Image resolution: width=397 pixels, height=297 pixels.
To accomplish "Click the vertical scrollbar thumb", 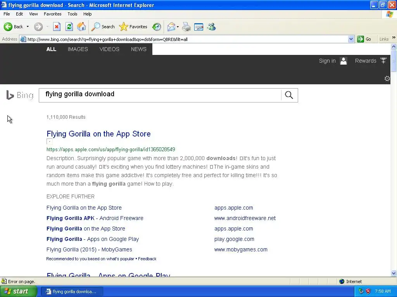I will pos(394,61).
